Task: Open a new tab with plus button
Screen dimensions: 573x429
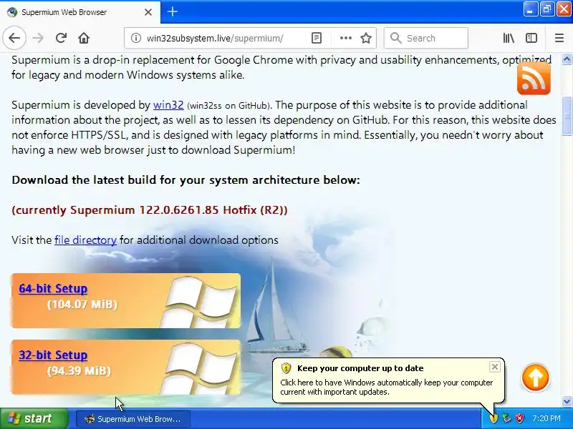Action: (173, 11)
